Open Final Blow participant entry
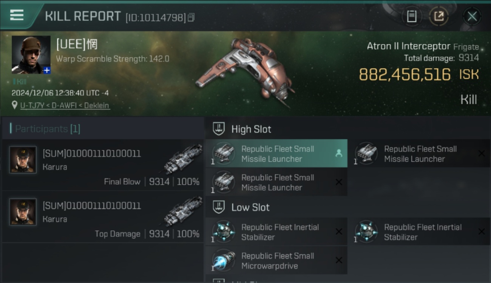The image size is (491, 283). coord(103,165)
